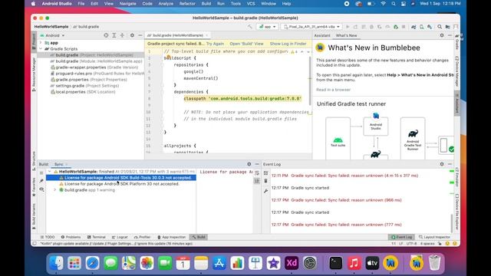The width and height of the screenshot is (491, 276).
Task: Open Project panel gear options
Action: point(132,35)
